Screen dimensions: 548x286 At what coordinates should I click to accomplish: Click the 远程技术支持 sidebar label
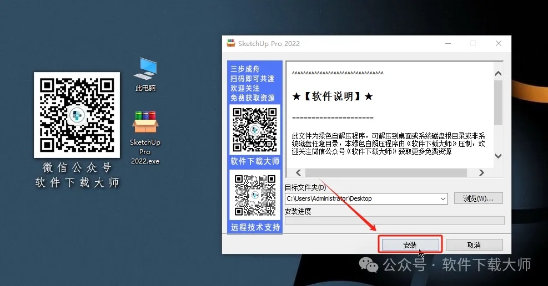(255, 227)
